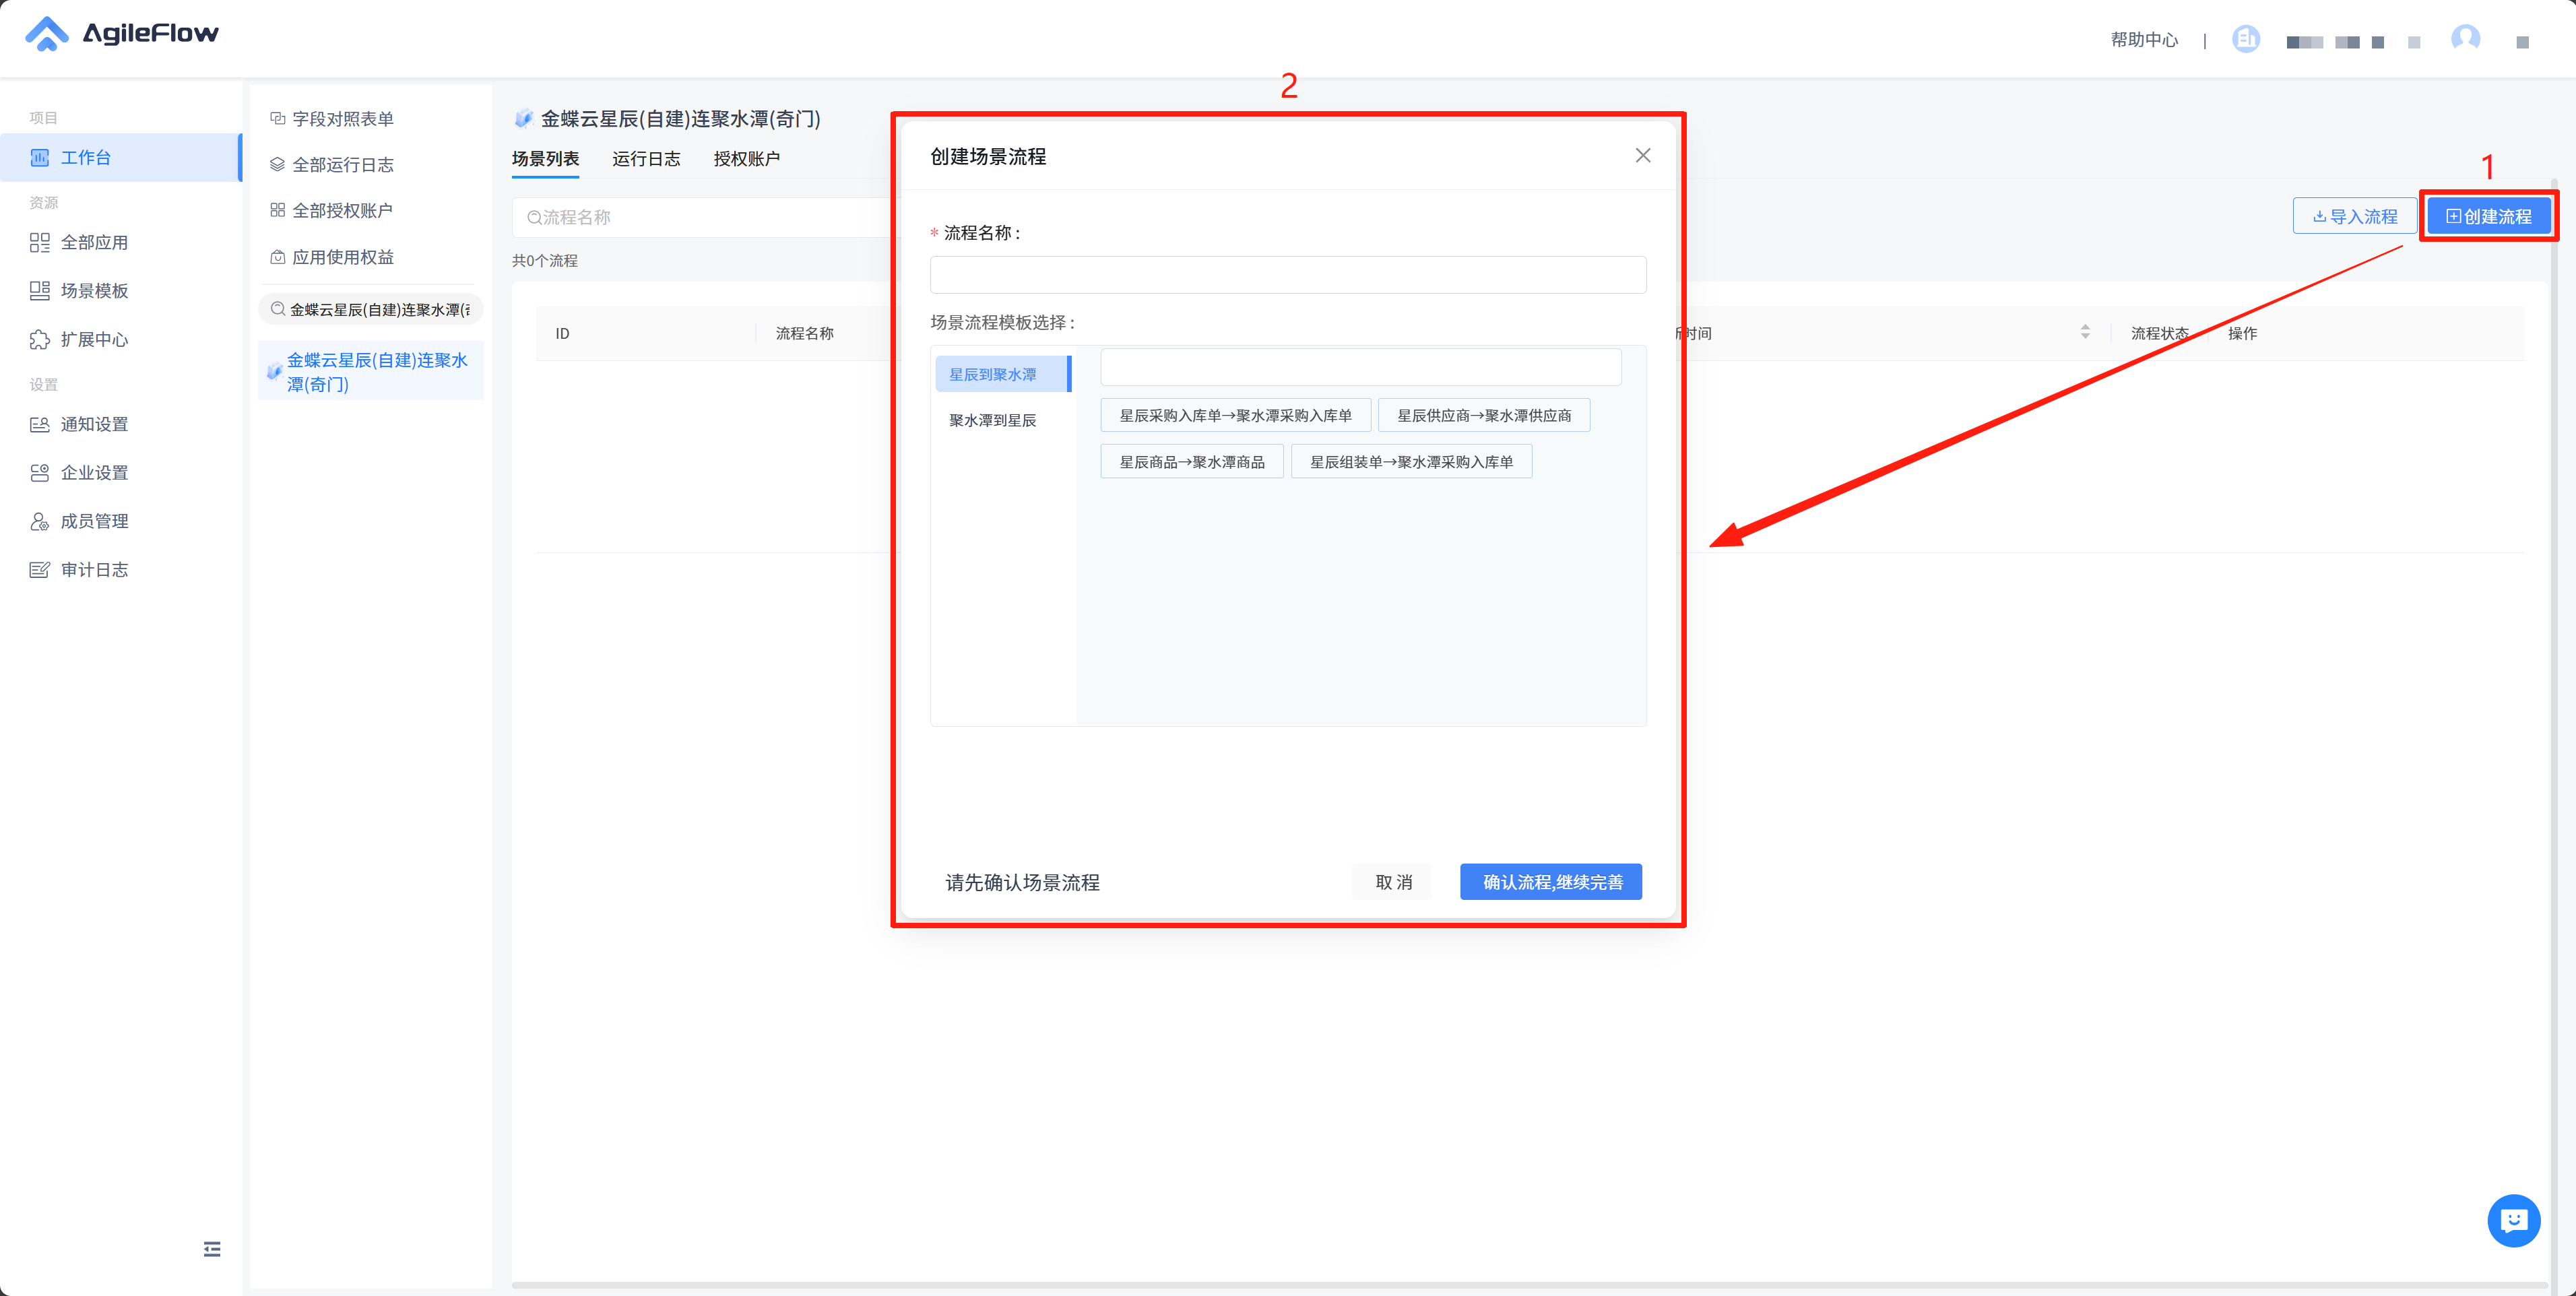Click the 取消 button in dialog
This screenshot has width=2576, height=1296.
[1393, 882]
